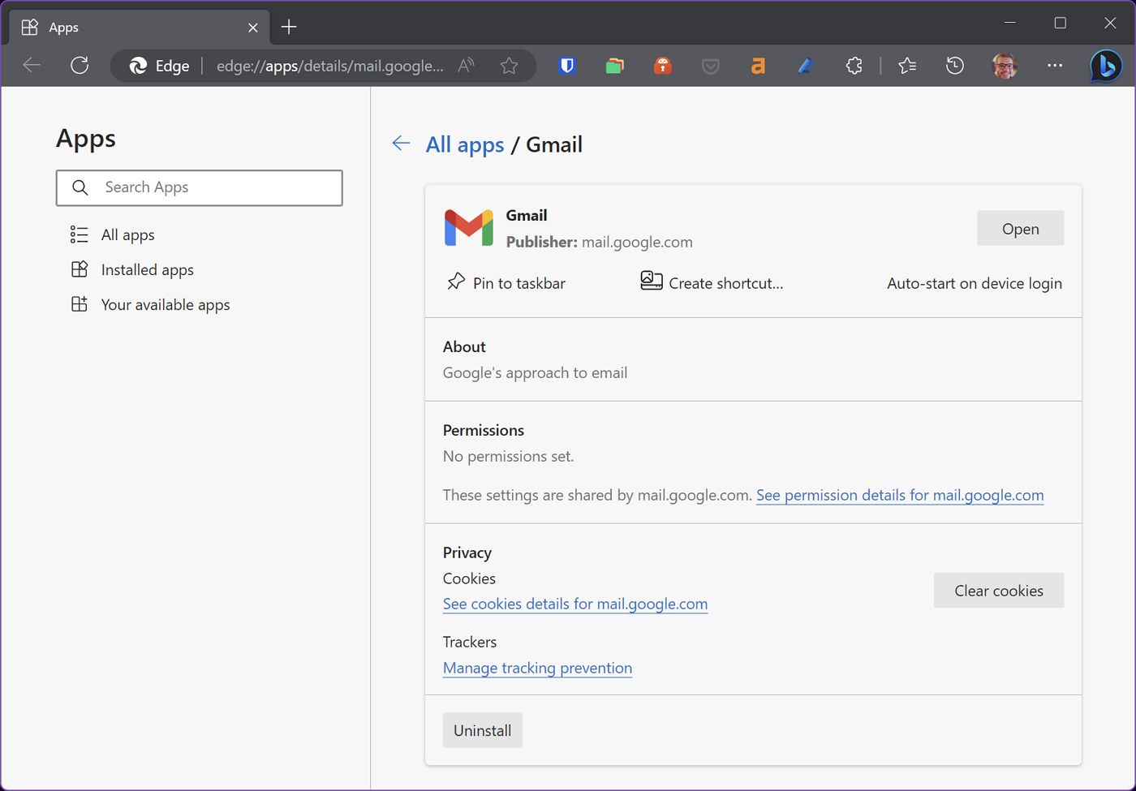This screenshot has width=1136, height=791.
Task: Toggle Auto-start on device login
Action: coord(975,283)
